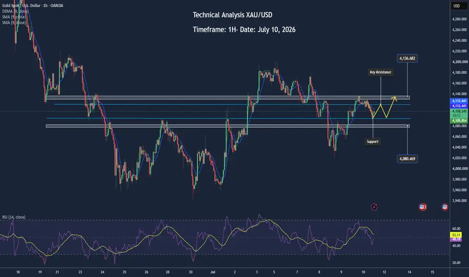Click the Technical Analysis XAU/USD title text
Screen dimensions: 469x277
(232, 15)
